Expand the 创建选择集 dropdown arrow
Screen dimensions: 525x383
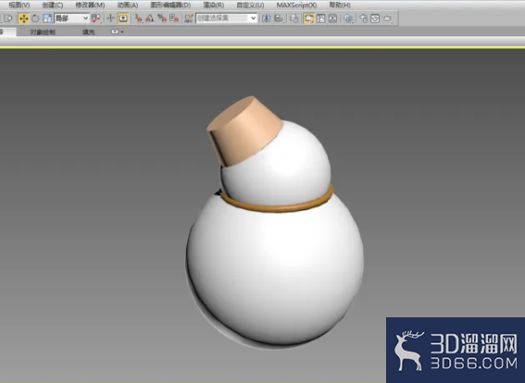click(x=253, y=19)
